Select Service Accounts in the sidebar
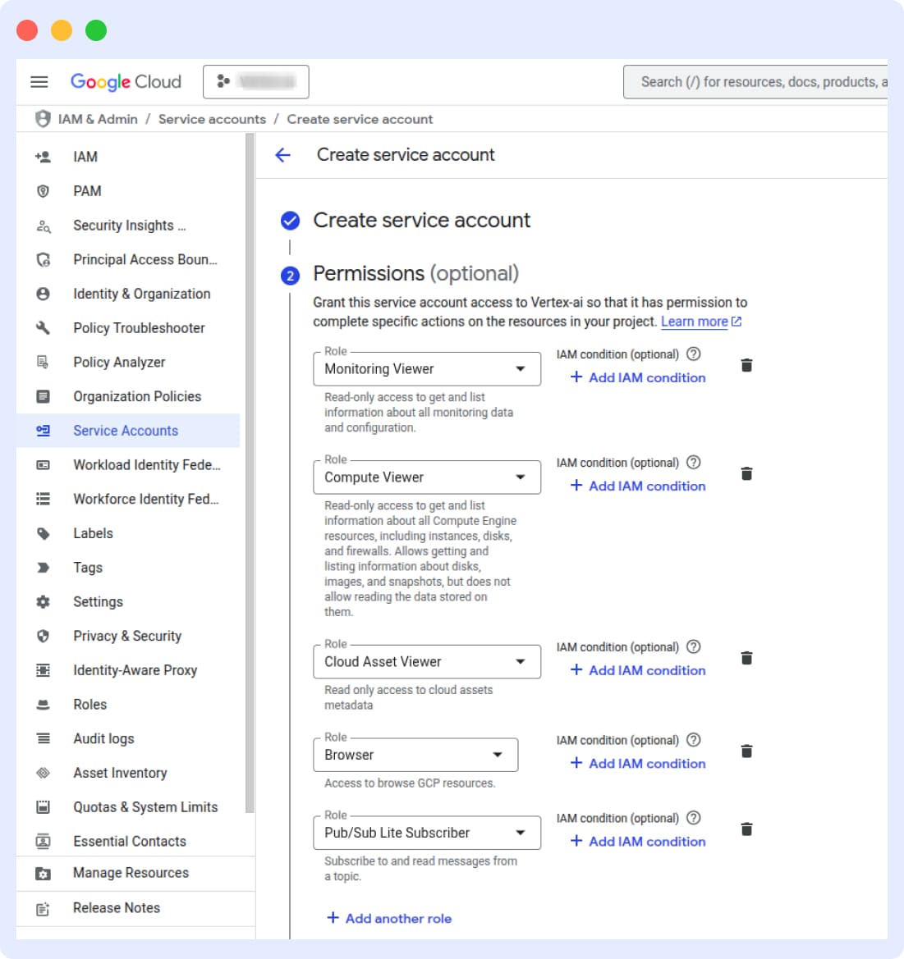Image resolution: width=904 pixels, height=959 pixels. pos(125,430)
